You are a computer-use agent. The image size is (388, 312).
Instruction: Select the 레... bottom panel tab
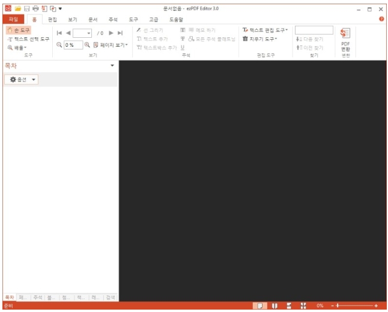[96, 298]
